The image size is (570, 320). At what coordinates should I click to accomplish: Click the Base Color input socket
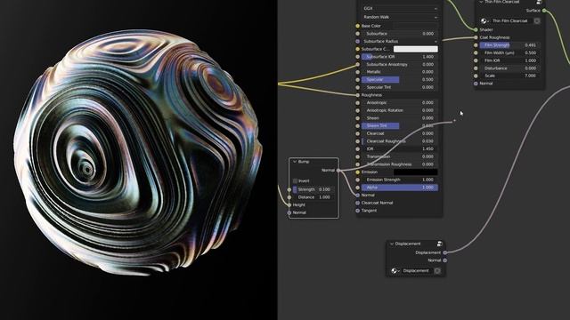point(358,26)
